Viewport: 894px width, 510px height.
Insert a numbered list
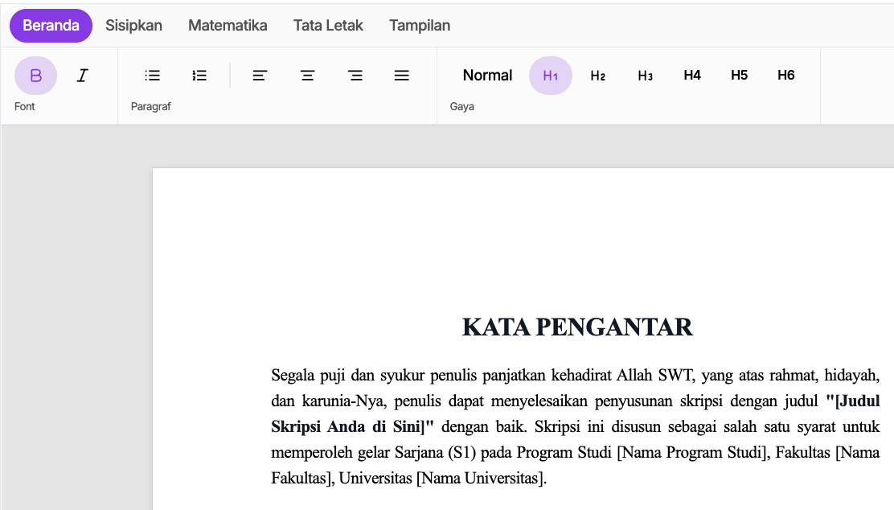199,76
